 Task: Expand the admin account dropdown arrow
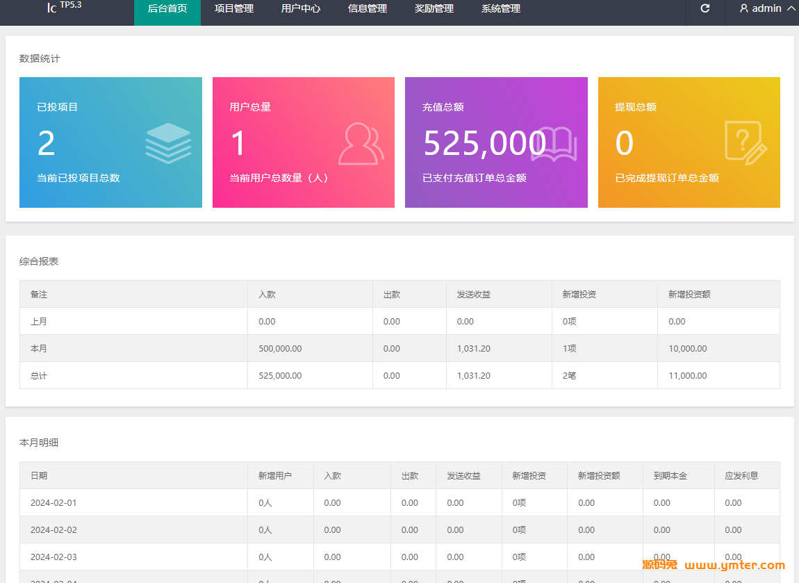791,8
